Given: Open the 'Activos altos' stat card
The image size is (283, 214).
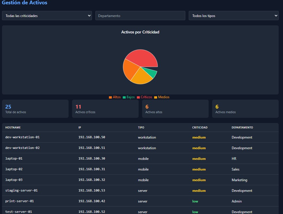Looking at the screenshot, I should pos(175,109).
